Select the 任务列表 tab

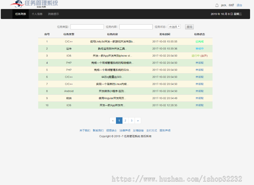[20, 14]
